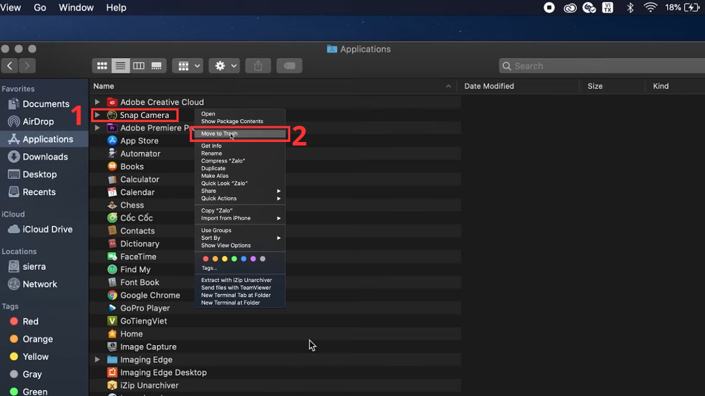Open the Sort By submenu
The width and height of the screenshot is (705, 396).
[x=240, y=238]
